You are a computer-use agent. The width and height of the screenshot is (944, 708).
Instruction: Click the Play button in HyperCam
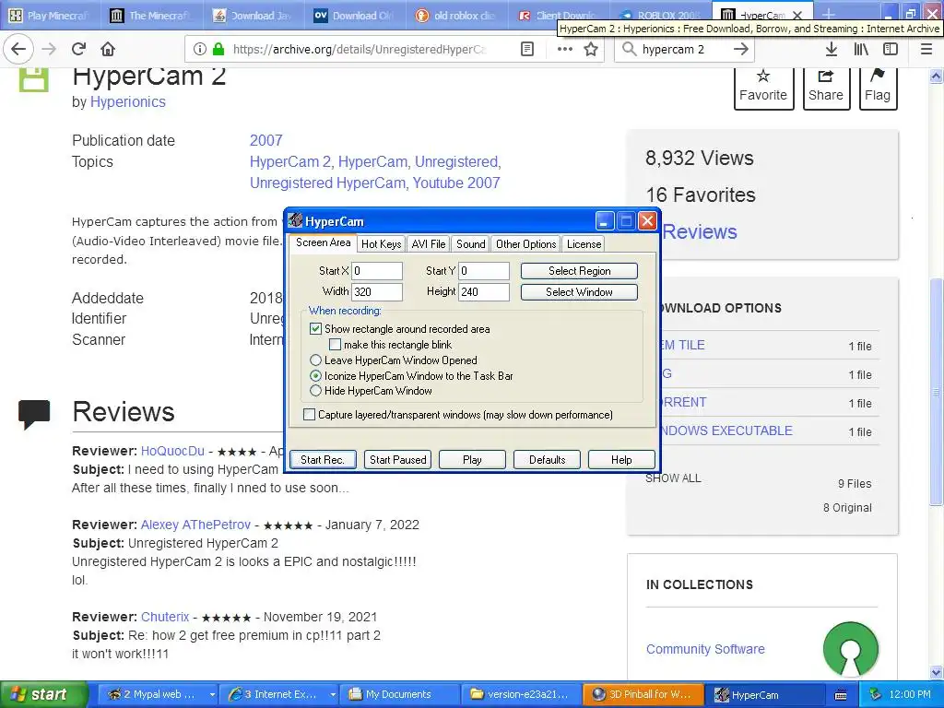point(472,460)
